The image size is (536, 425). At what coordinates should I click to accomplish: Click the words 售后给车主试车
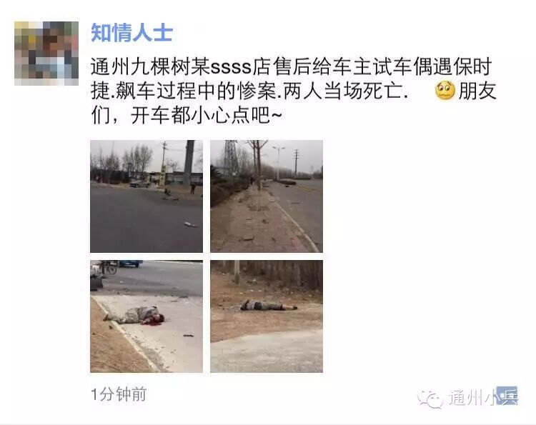(342, 66)
